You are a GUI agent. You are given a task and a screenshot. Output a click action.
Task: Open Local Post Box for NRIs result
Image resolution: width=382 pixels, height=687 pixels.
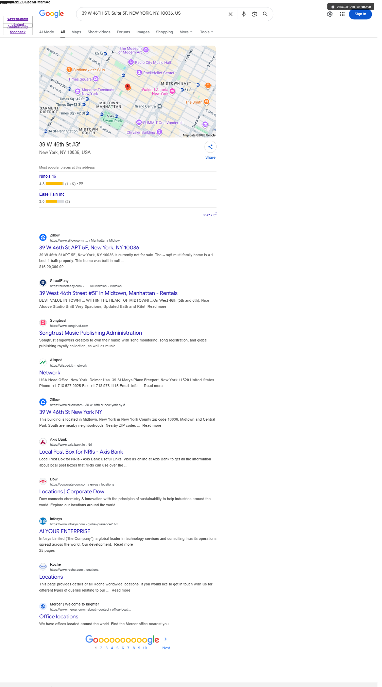pos(81,452)
